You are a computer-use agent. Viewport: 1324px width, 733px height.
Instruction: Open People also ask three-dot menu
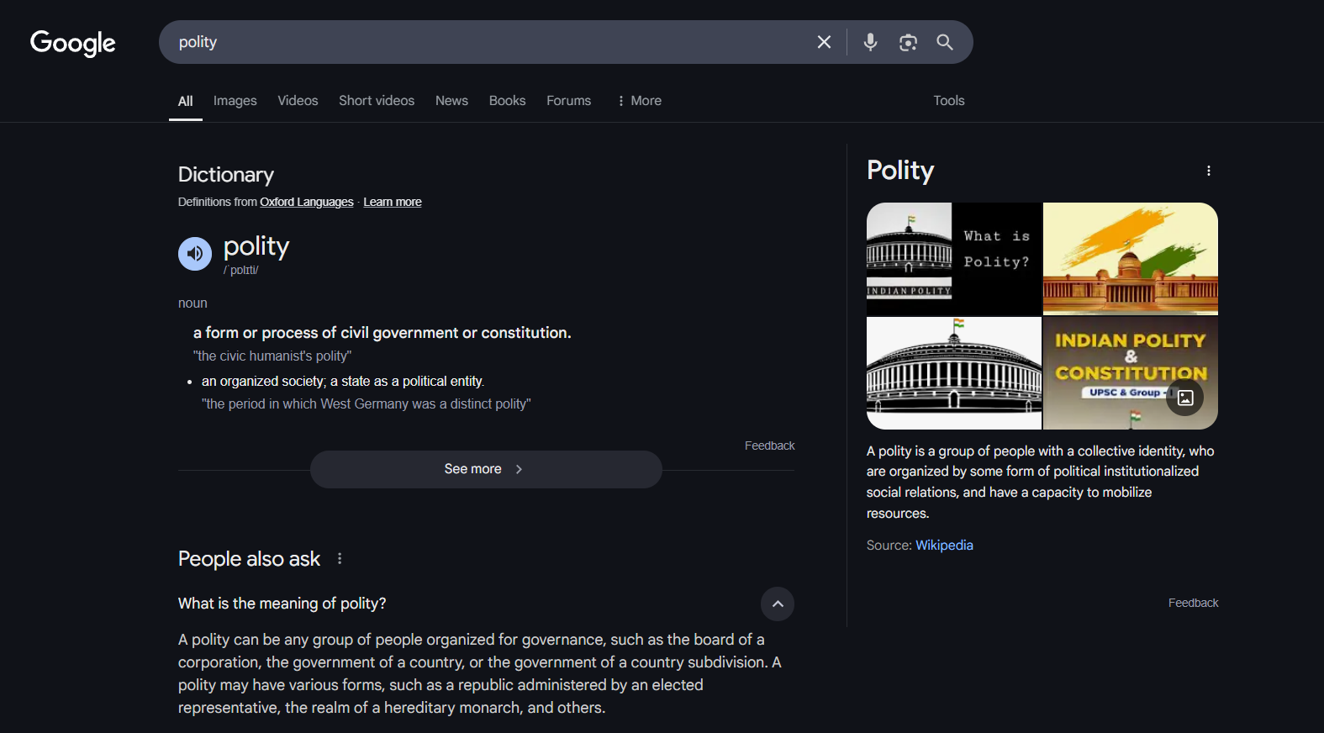pyautogui.click(x=340, y=558)
